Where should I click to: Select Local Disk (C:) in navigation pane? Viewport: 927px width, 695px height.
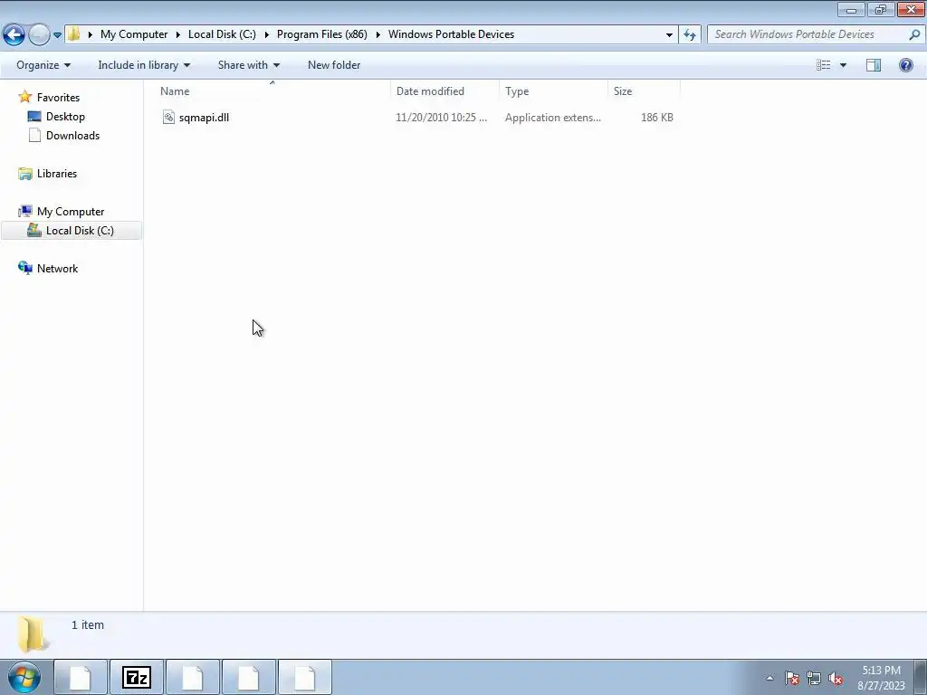coord(80,231)
